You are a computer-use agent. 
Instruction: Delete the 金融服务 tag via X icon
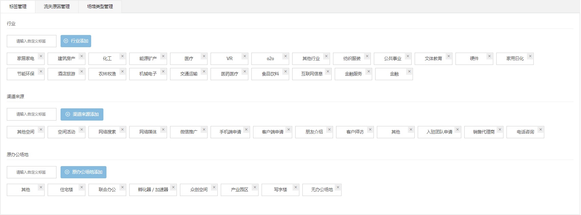pos(368,72)
